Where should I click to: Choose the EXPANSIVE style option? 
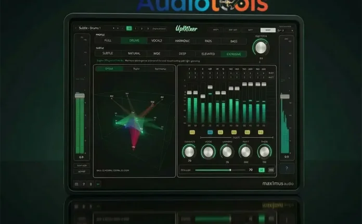click(x=234, y=54)
